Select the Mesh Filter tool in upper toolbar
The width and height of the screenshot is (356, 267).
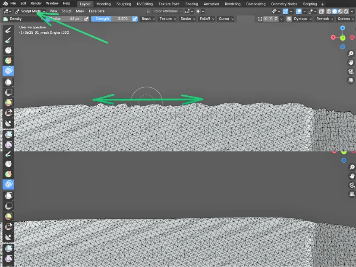tap(8, 135)
